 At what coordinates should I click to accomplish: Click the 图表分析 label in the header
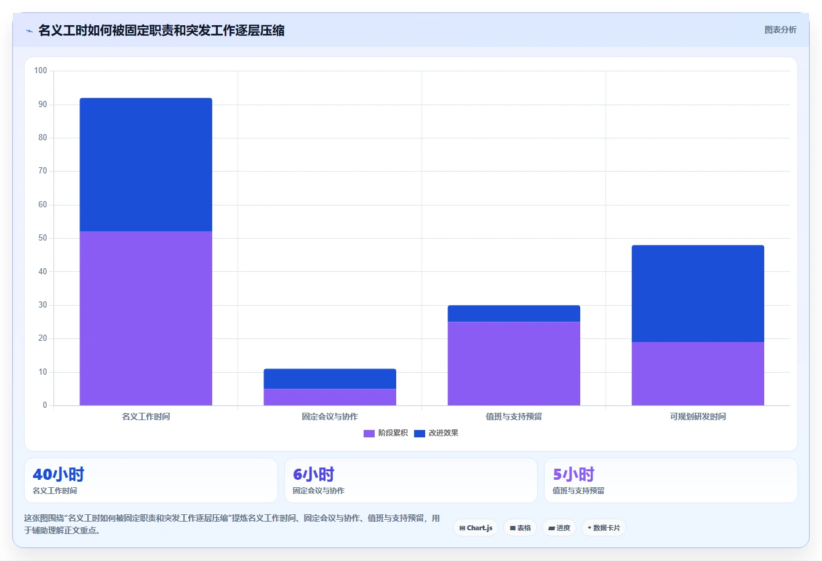(x=780, y=30)
